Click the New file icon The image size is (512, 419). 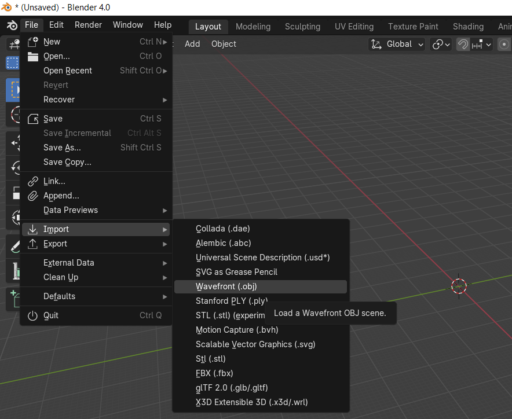click(32, 42)
